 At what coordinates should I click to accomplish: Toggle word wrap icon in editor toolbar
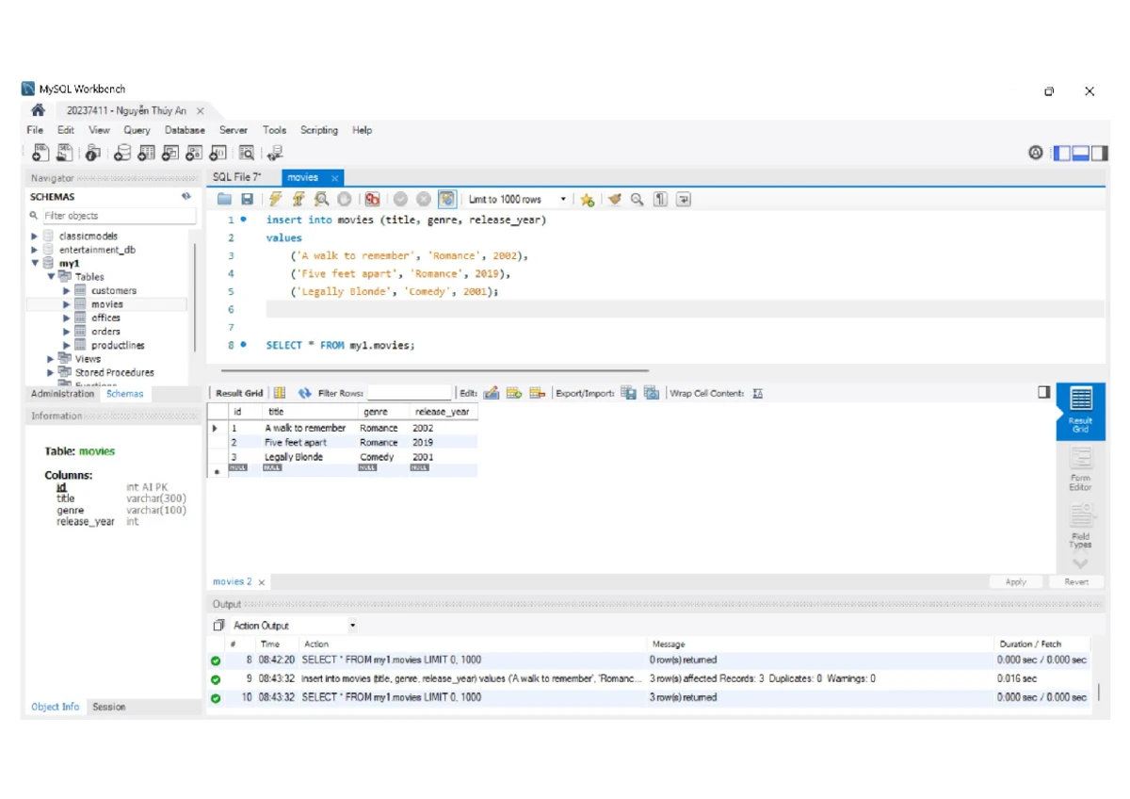[684, 199]
